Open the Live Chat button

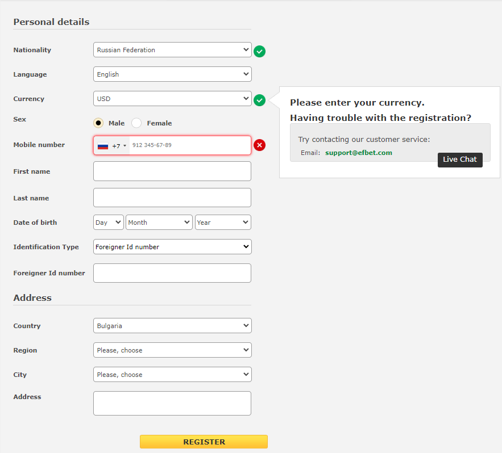460,160
